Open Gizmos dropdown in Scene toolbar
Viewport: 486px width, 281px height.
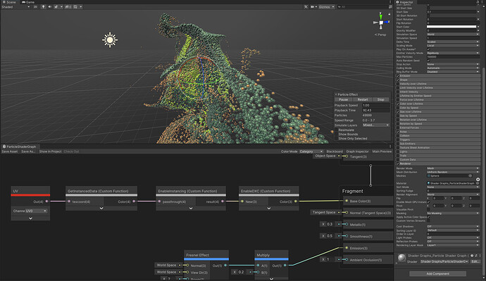tap(327, 7)
